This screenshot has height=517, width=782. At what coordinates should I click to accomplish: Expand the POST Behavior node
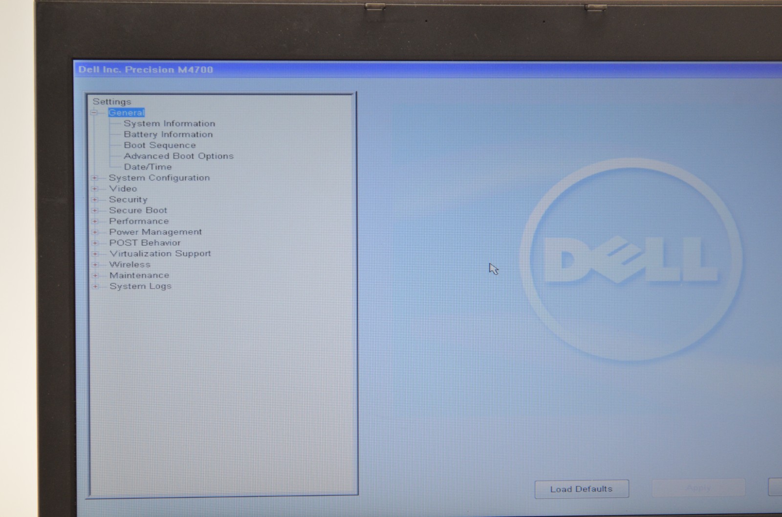95,243
